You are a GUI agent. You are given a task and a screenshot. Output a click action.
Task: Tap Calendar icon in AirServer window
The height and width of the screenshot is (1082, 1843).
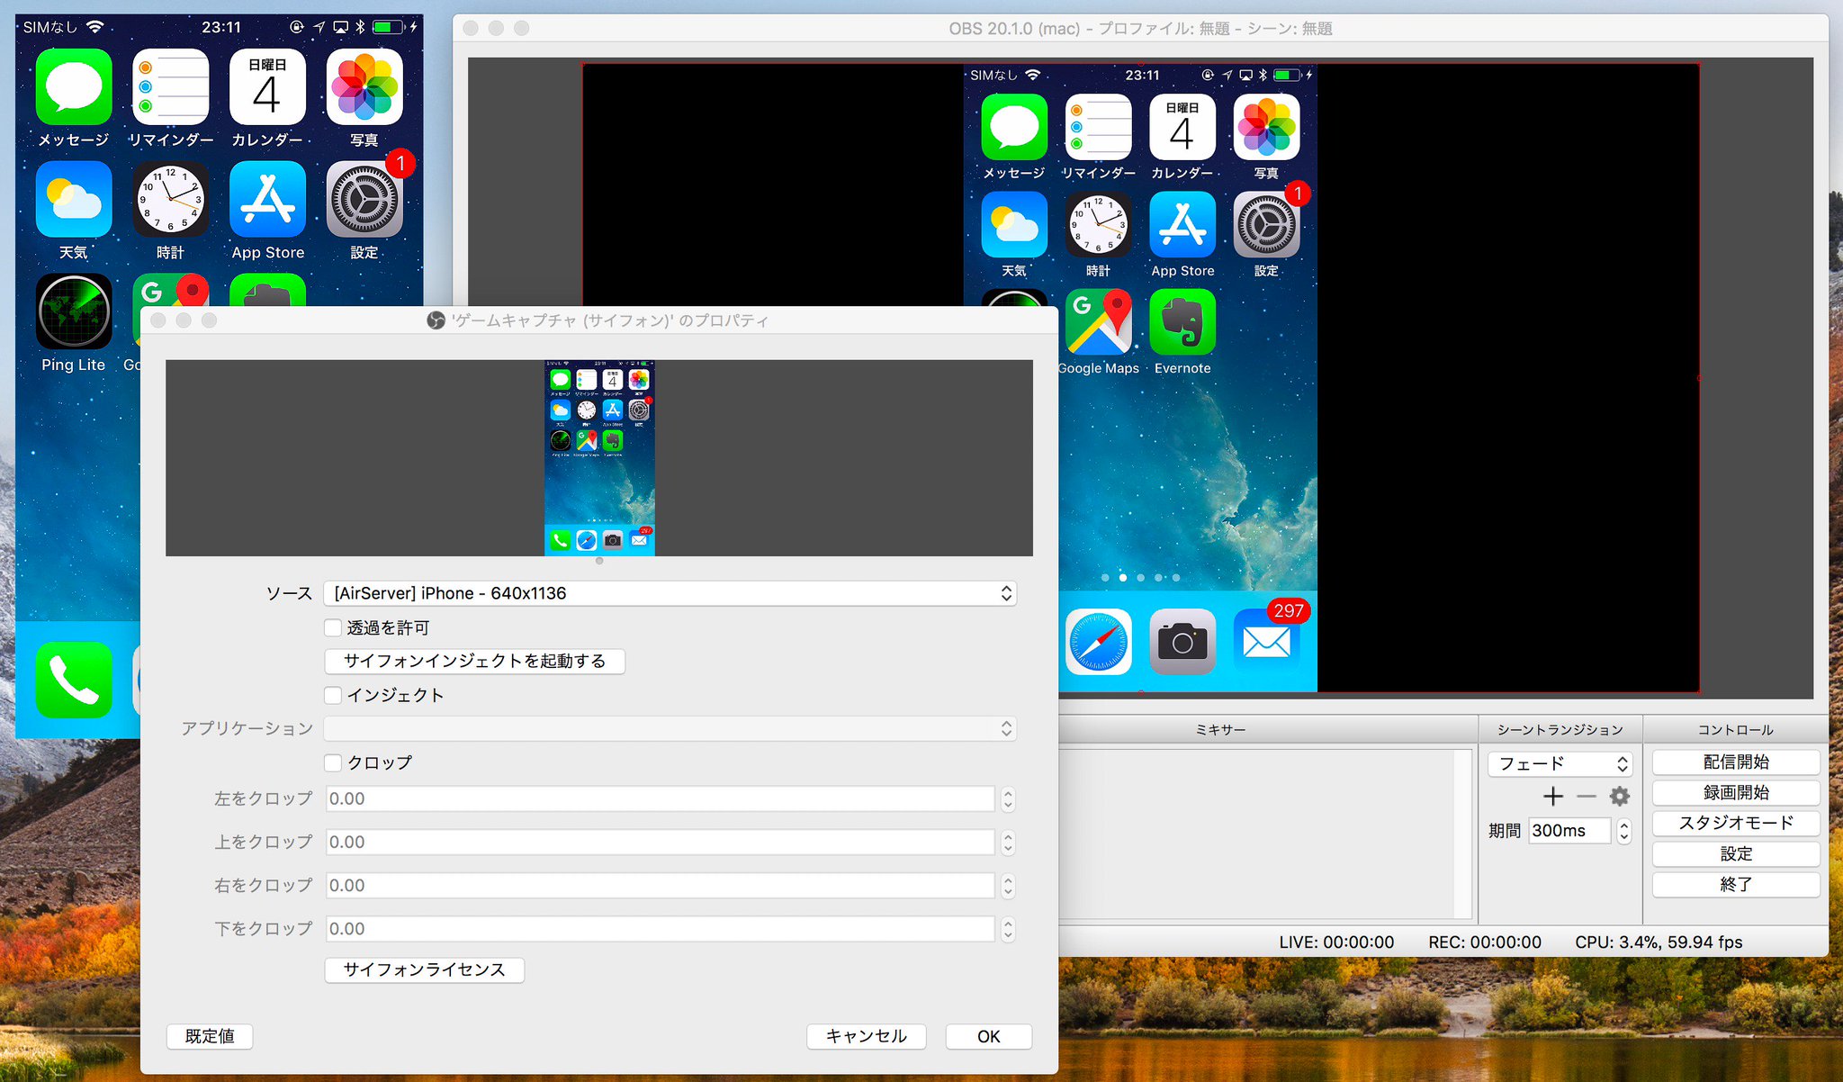(x=267, y=86)
